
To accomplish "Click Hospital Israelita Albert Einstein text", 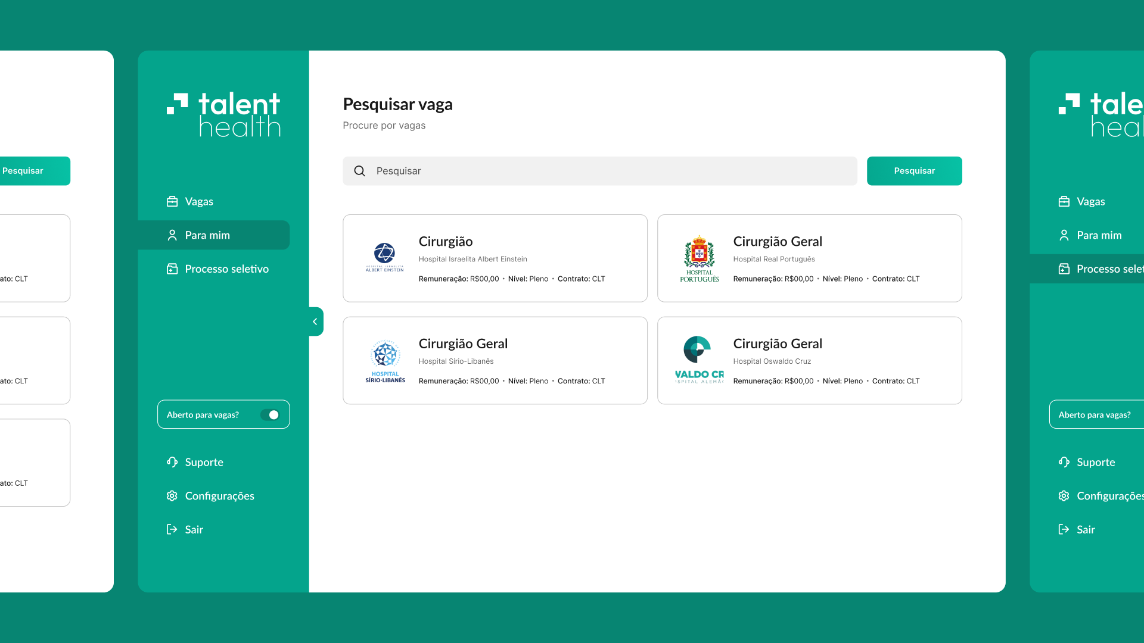I will coord(472,259).
